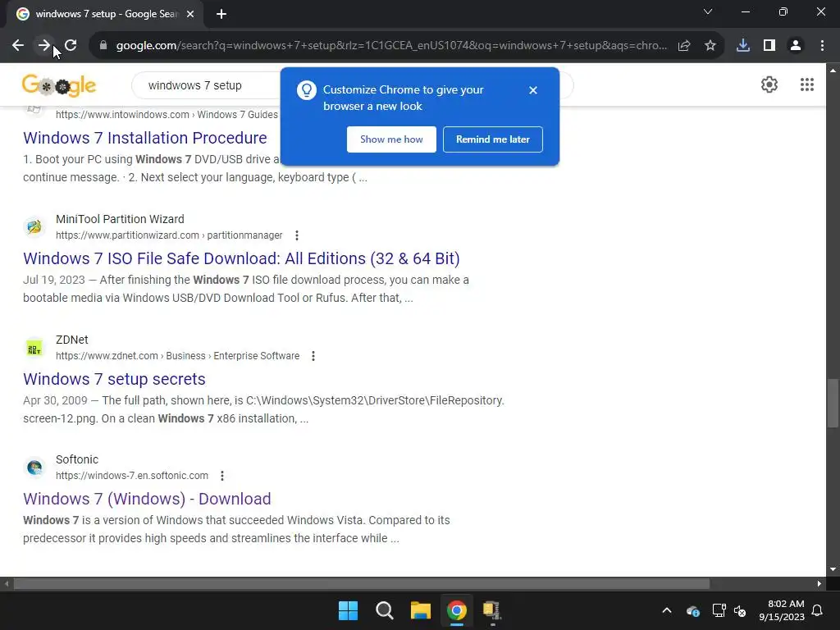Open the Chrome three-dot menu
The height and width of the screenshot is (630, 840).
pos(822,46)
